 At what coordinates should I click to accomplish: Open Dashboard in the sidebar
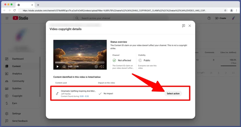pyautogui.click(x=18, y=59)
